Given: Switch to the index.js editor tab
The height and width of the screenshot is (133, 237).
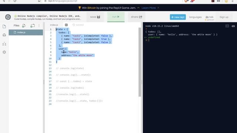Looking at the screenshot, I should [x=54, y=25].
